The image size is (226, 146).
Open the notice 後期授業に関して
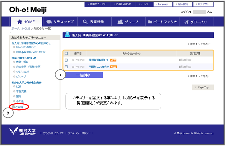98,60
